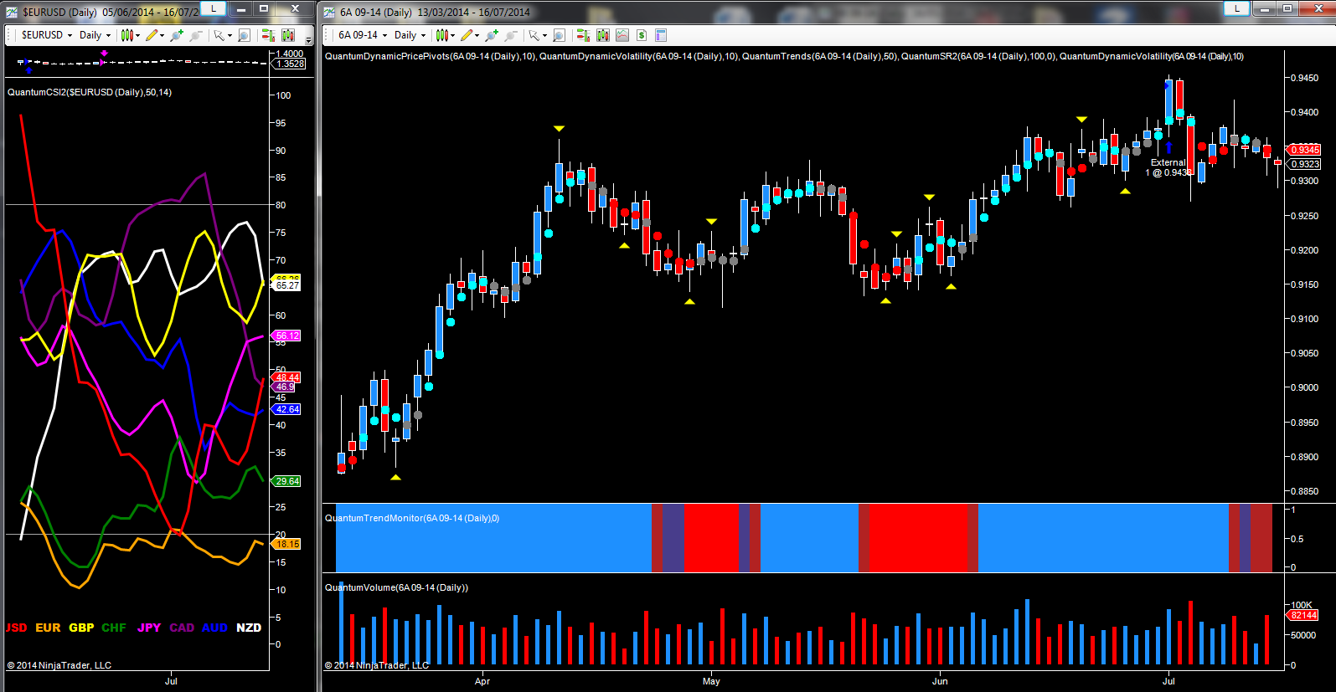Click the red 0.9345 price marker
The height and width of the screenshot is (692, 1336).
(1303, 150)
